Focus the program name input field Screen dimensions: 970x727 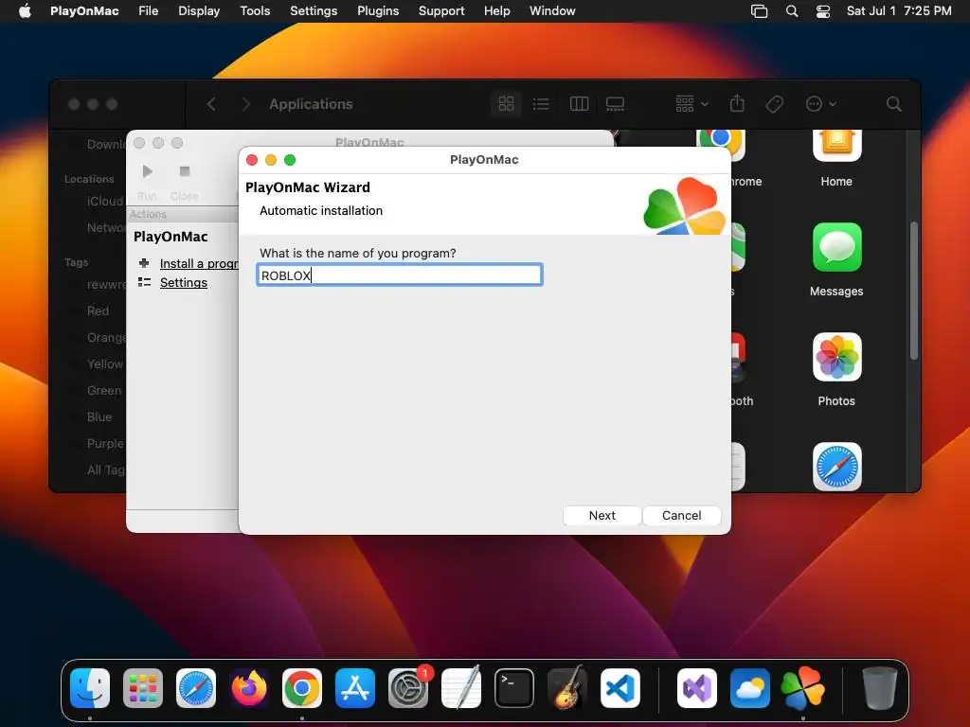[x=400, y=275]
